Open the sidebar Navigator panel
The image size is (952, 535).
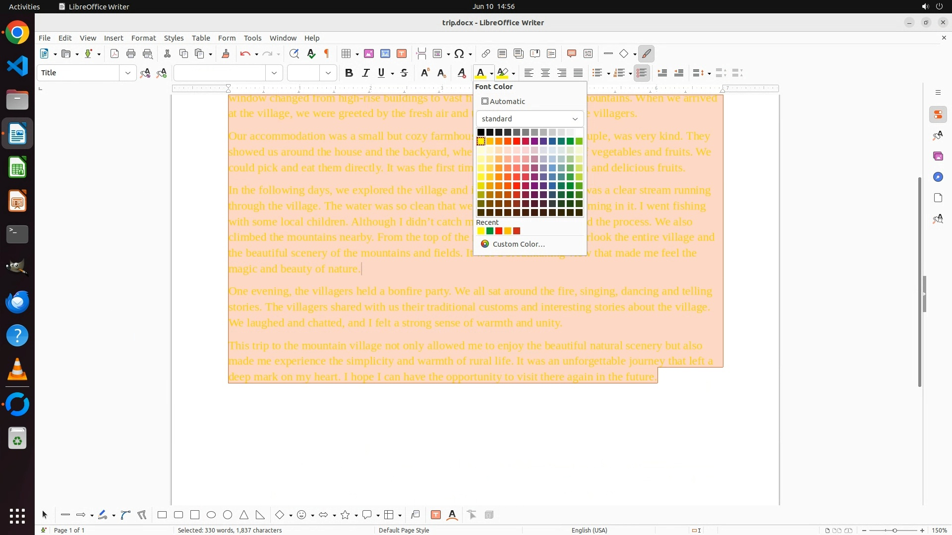click(938, 177)
